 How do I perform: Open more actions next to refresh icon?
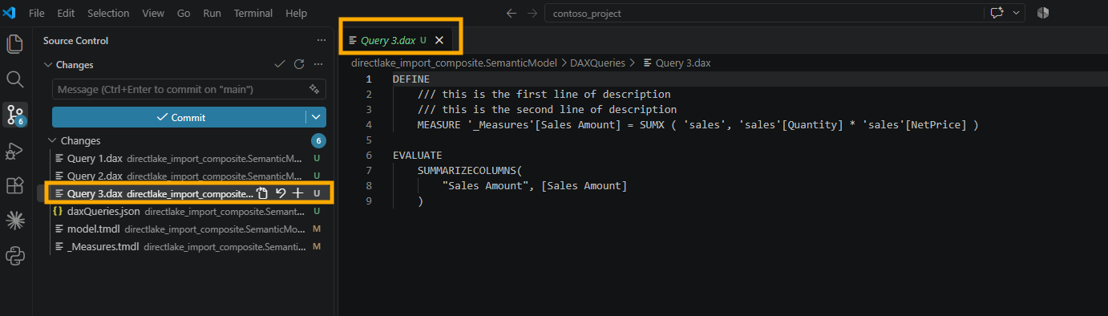click(318, 64)
